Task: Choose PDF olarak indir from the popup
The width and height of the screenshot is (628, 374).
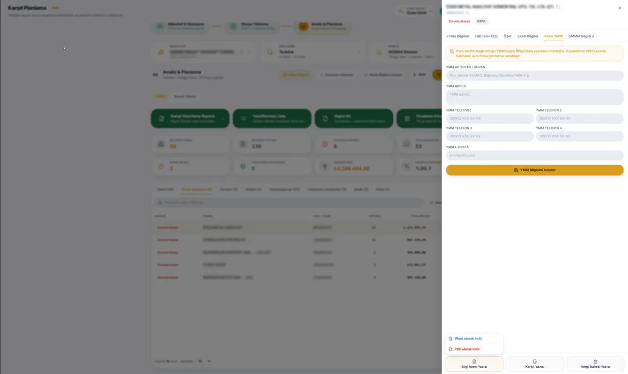Action: click(474, 349)
